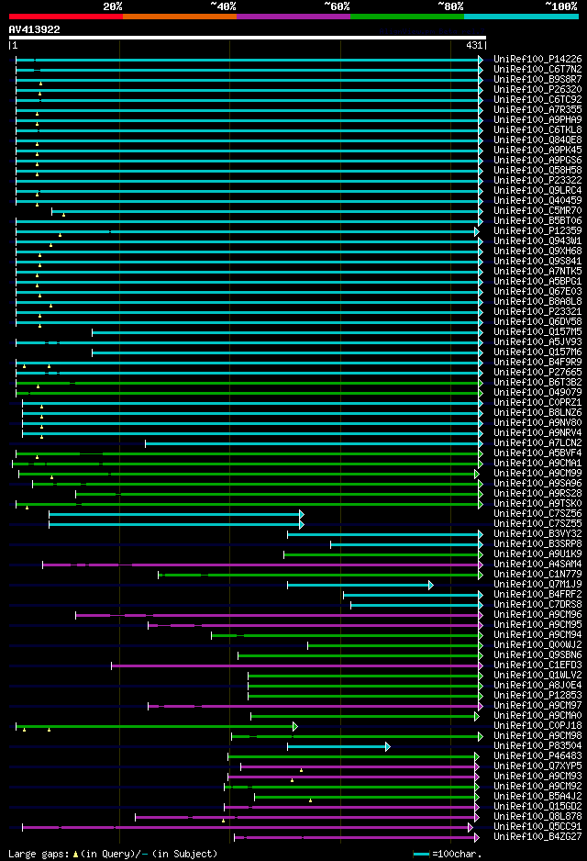The width and height of the screenshot is (587, 861).
Task: Select the UniRef100_B8LNZ6 label
Action: [x=537, y=412]
